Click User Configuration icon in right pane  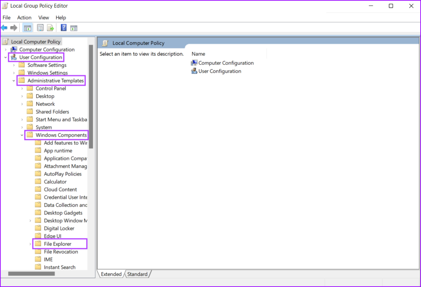click(x=194, y=71)
